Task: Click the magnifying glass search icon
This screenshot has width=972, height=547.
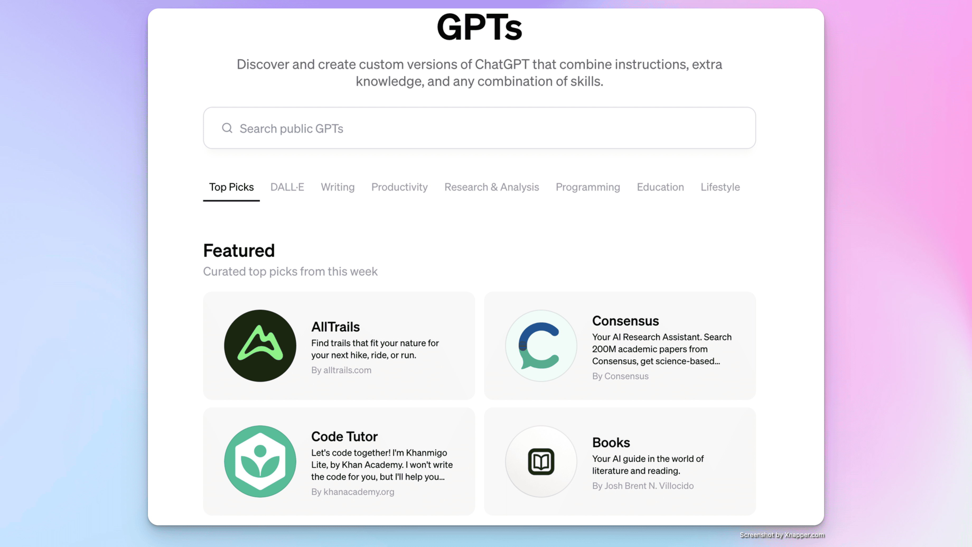Action: pos(227,128)
